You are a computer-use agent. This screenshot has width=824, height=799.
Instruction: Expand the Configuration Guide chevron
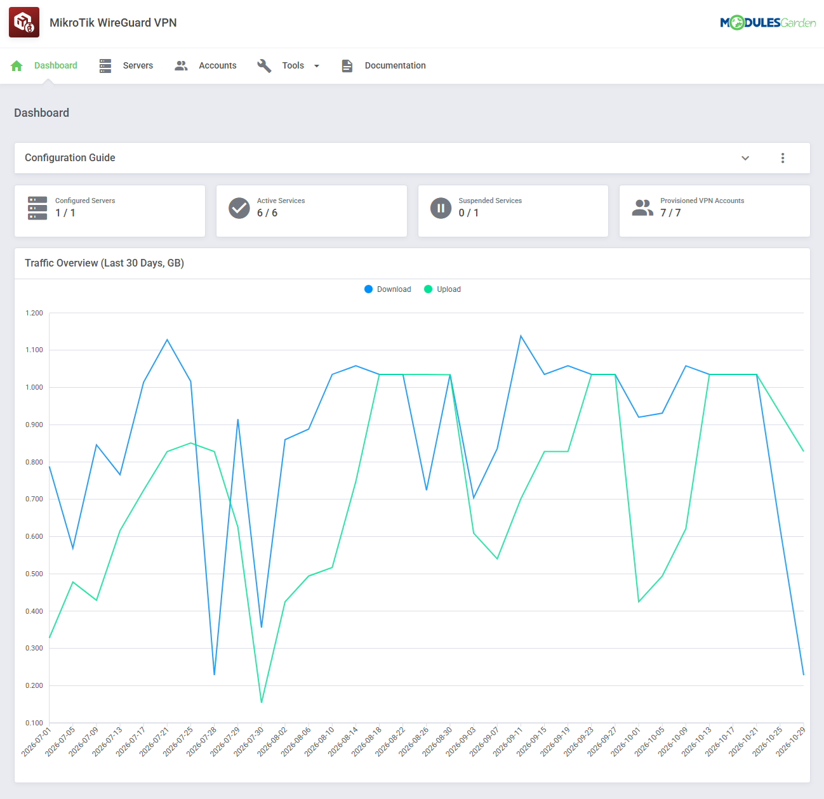pos(745,158)
